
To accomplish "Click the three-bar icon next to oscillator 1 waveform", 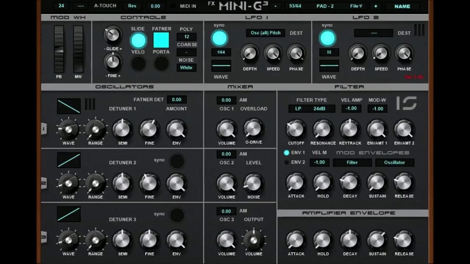I will point(90,104).
